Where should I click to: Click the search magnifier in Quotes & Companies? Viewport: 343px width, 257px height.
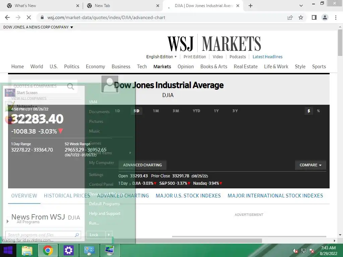tap(70, 86)
